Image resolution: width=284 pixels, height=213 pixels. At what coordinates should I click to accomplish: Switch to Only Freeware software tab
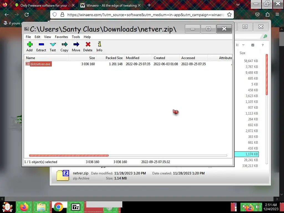click(x=44, y=5)
